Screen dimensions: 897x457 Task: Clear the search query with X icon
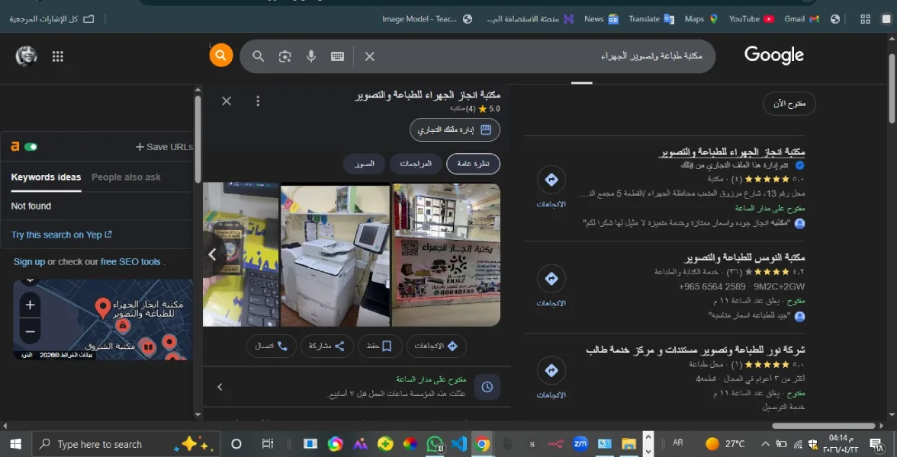tap(369, 56)
